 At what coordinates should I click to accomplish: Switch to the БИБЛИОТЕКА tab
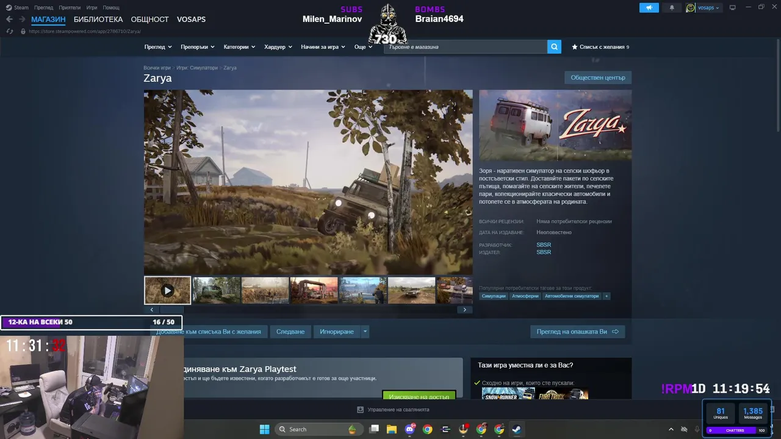(98, 20)
